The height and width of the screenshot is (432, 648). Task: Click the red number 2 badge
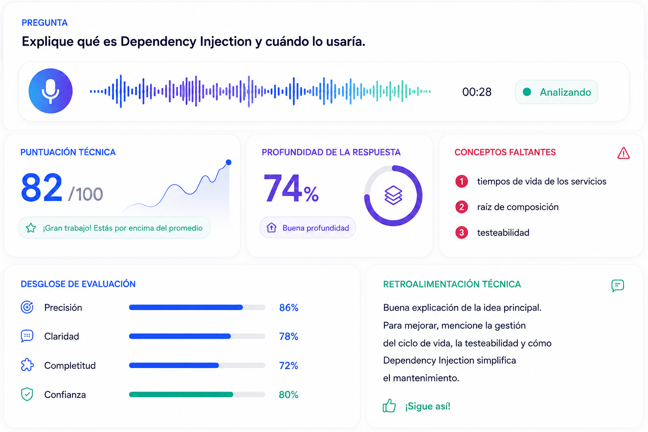pyautogui.click(x=462, y=207)
